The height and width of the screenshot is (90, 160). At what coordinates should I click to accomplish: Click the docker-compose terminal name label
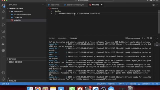click(x=134, y=38)
